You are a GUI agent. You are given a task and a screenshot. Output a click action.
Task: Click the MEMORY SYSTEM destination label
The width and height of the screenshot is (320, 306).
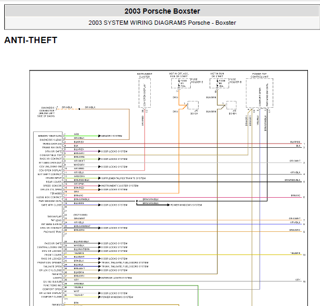click(x=111, y=136)
